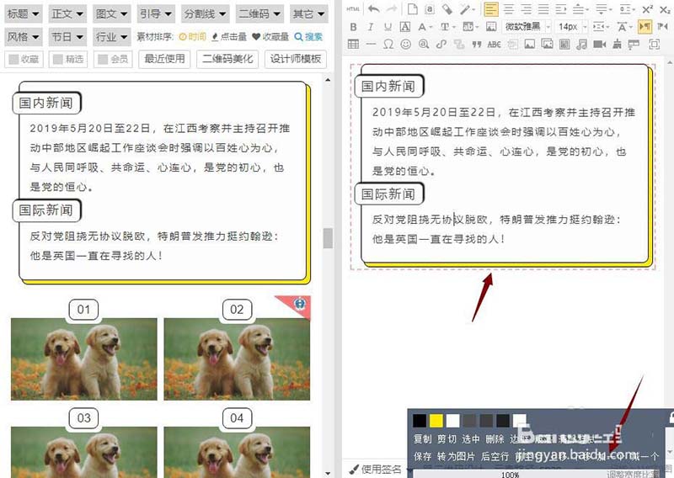Open the 分割线 dropdown
The width and height of the screenshot is (674, 478).
click(206, 14)
